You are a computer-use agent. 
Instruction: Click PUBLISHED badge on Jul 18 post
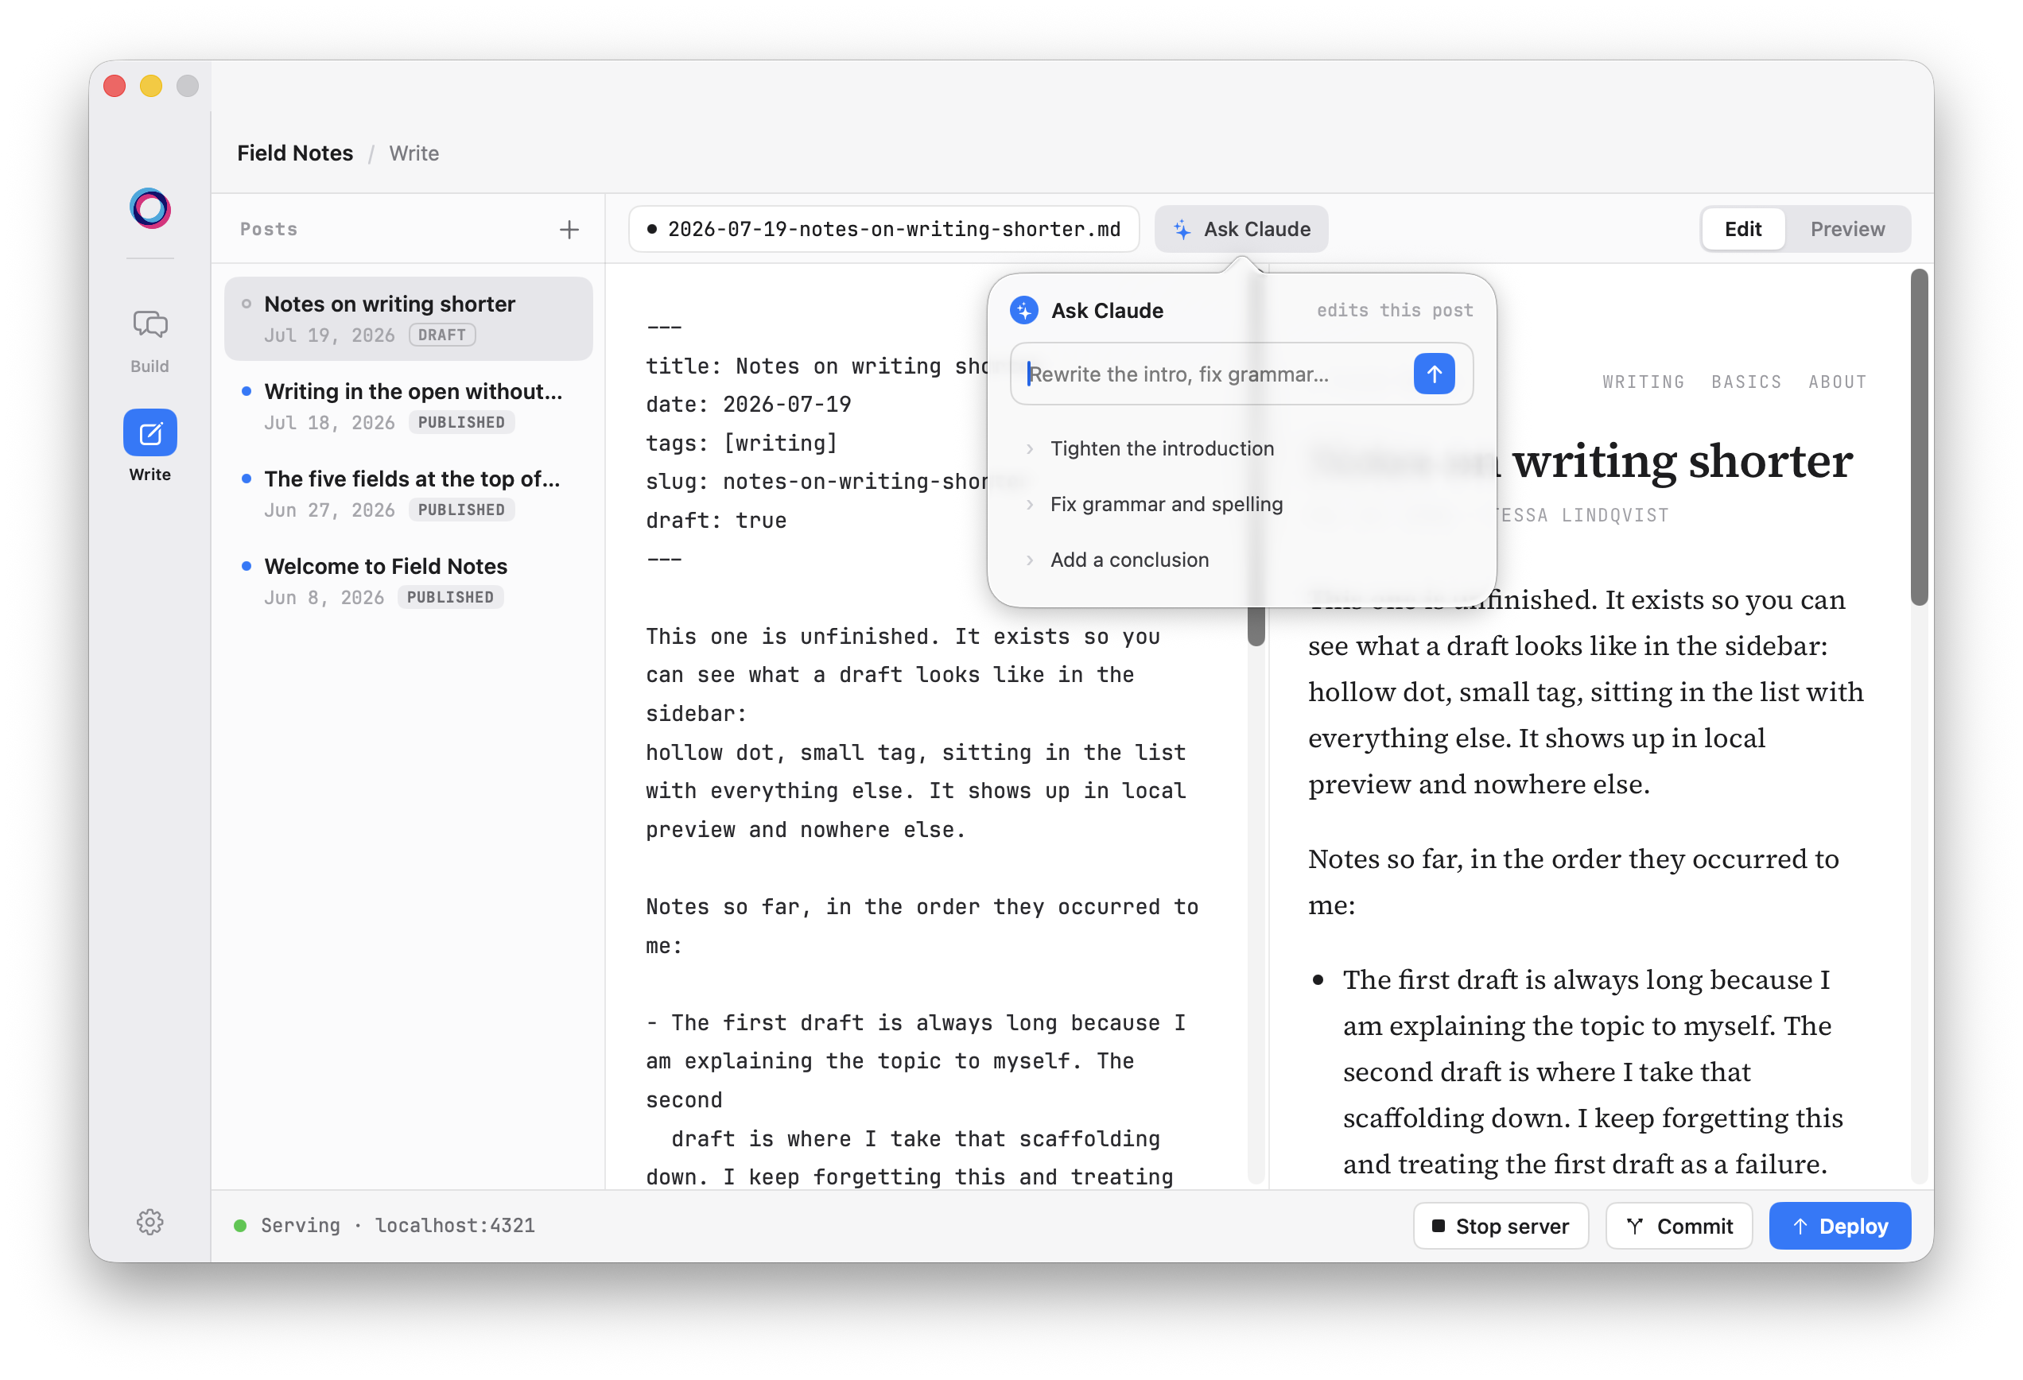tap(461, 422)
